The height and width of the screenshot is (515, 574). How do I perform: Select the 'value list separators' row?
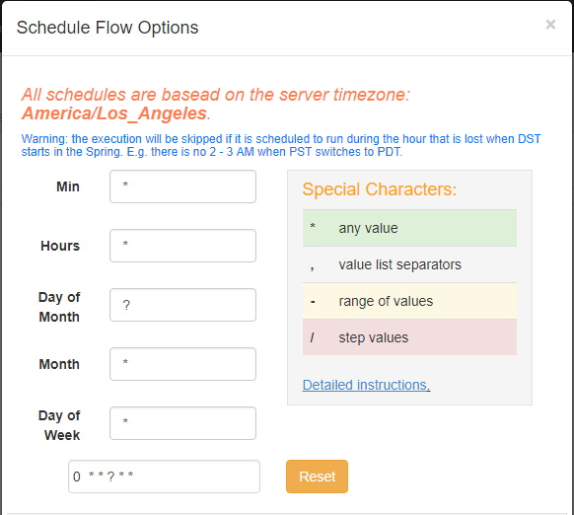pyautogui.click(x=409, y=264)
